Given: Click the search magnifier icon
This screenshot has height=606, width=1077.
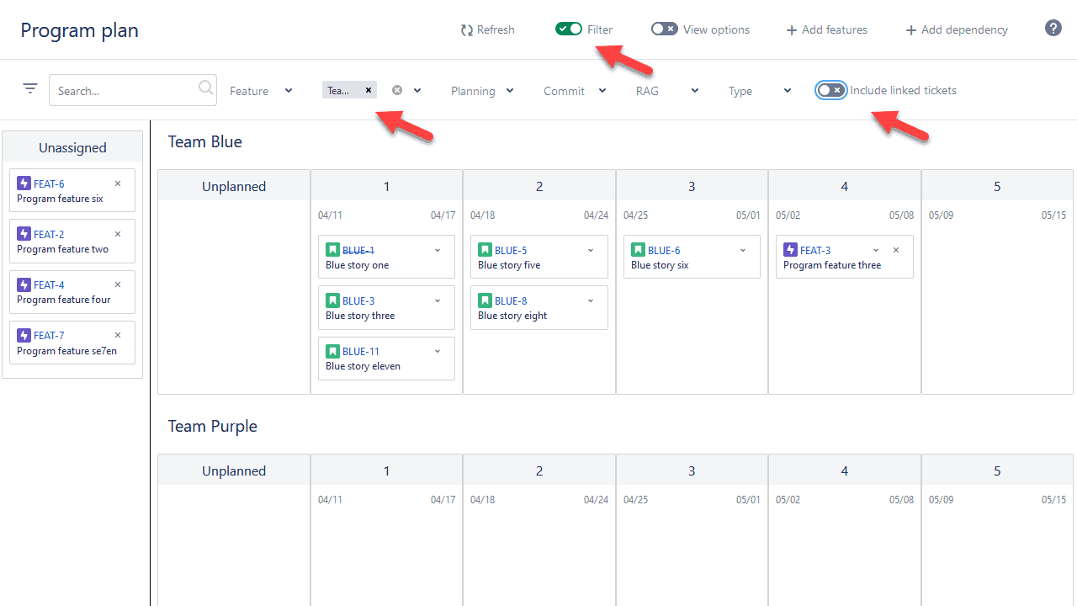Looking at the screenshot, I should coord(204,87).
